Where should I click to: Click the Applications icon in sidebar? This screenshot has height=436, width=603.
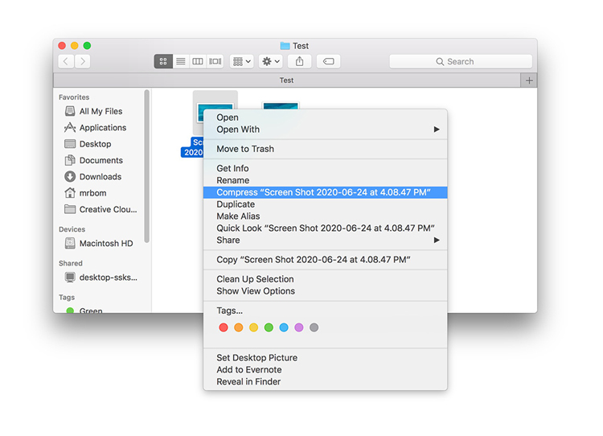[x=70, y=127]
